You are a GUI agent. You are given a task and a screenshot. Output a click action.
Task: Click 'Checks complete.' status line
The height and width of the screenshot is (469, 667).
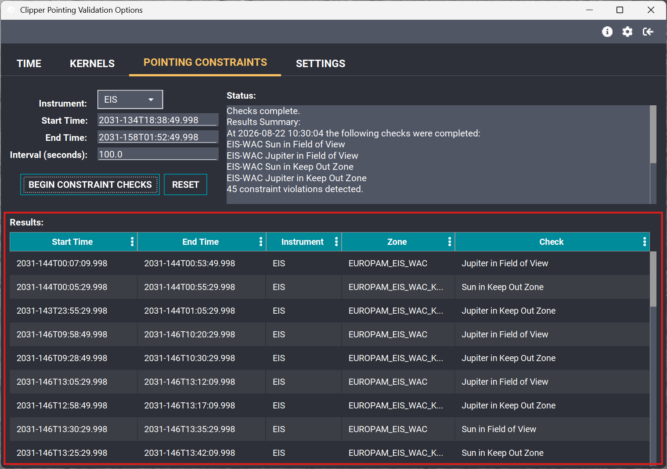[263, 111]
